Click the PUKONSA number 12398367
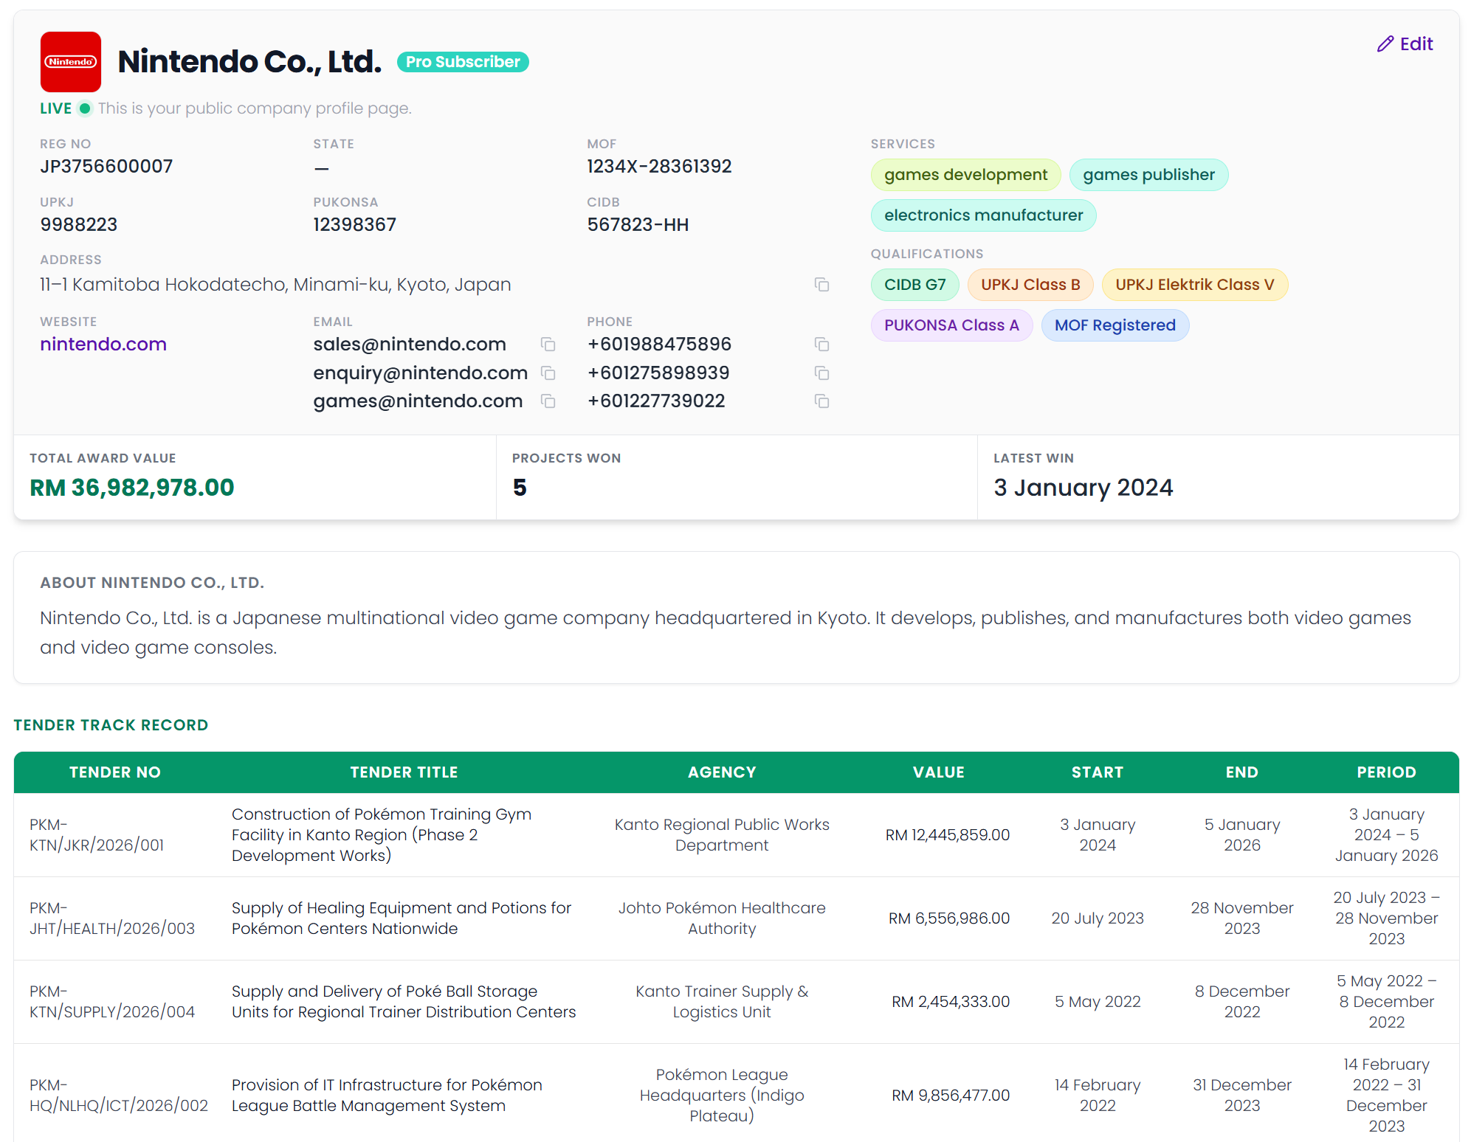 [355, 225]
